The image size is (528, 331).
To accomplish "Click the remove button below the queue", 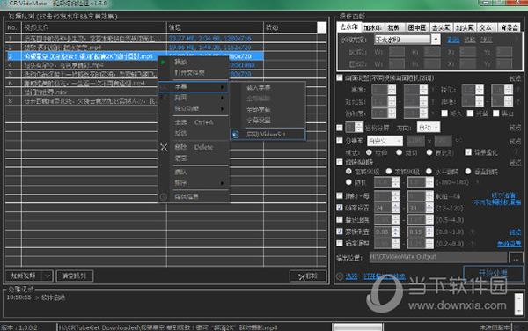I will coord(307,276).
